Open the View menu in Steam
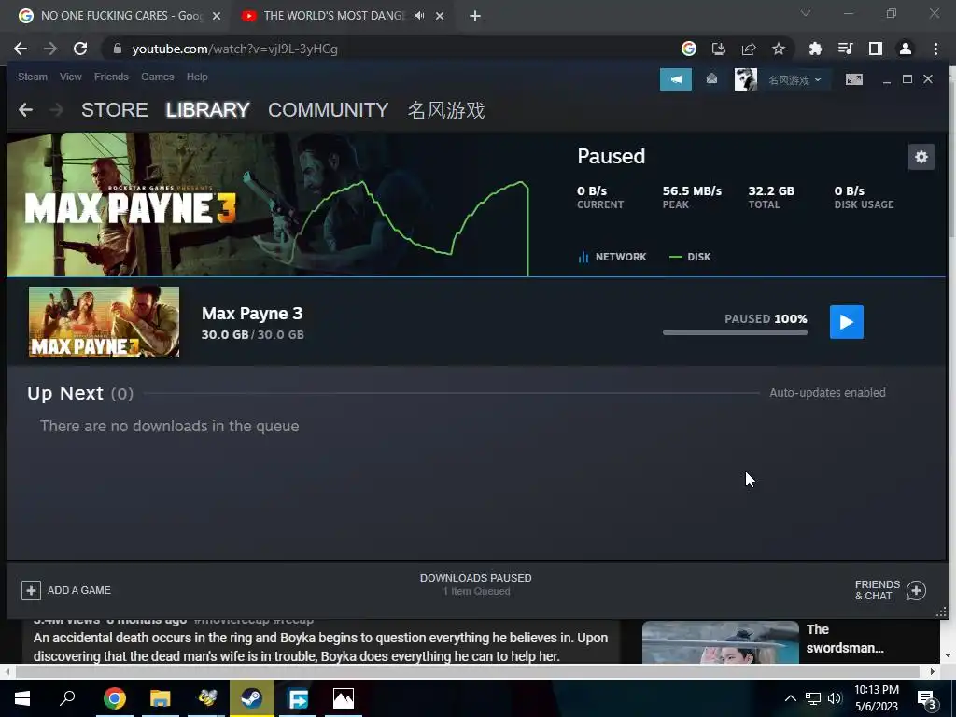The image size is (956, 717). pyautogui.click(x=71, y=77)
